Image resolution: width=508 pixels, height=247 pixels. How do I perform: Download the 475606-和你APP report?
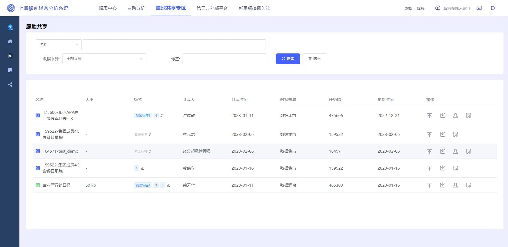tap(443, 115)
